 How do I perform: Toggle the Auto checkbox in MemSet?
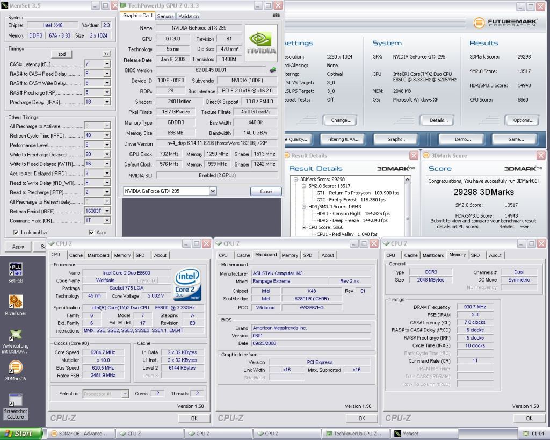click(91, 232)
